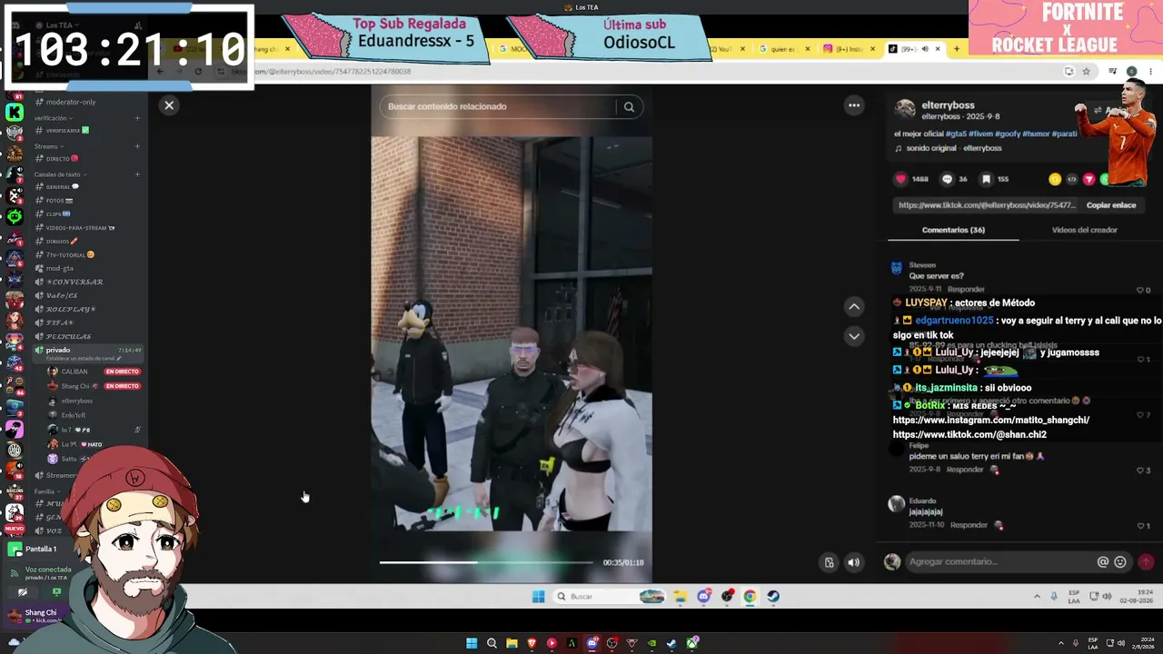Like Steveen's 'Que server es?' comment
The height and width of the screenshot is (654, 1163).
coord(1140,291)
